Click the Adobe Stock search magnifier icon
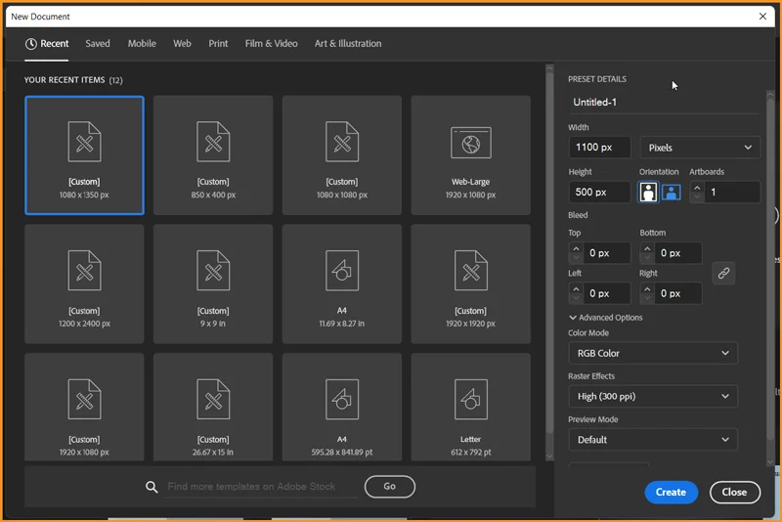The height and width of the screenshot is (522, 782). click(152, 487)
